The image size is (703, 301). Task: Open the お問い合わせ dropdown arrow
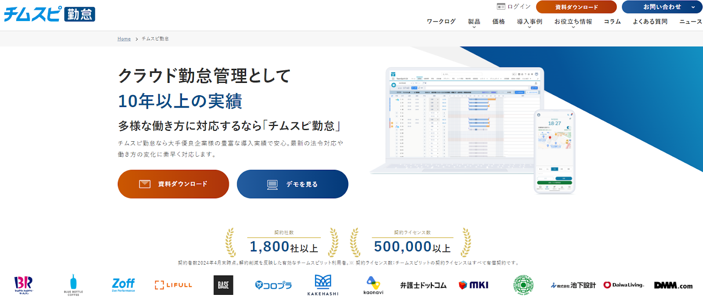[x=693, y=7]
